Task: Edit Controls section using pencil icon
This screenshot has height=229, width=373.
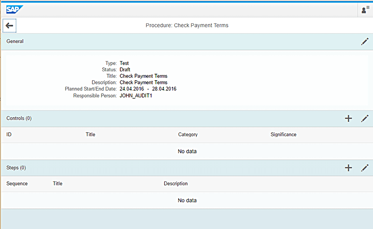Action: [365, 118]
